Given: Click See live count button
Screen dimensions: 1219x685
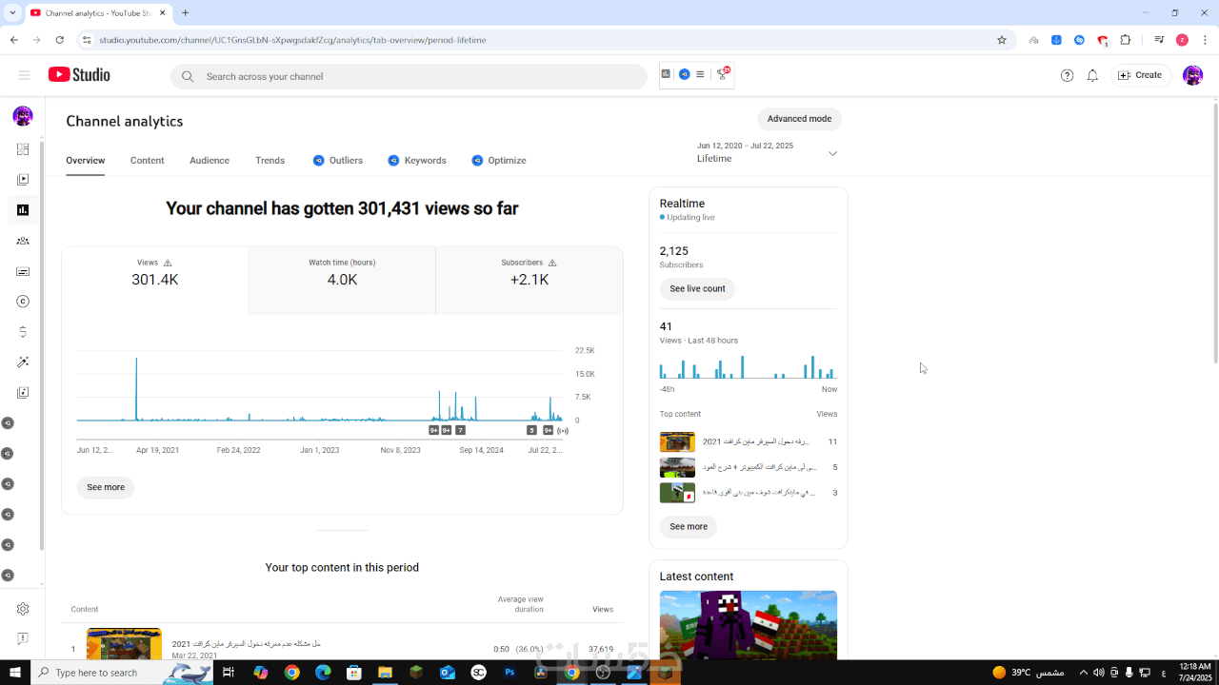Looking at the screenshot, I should coord(697,288).
